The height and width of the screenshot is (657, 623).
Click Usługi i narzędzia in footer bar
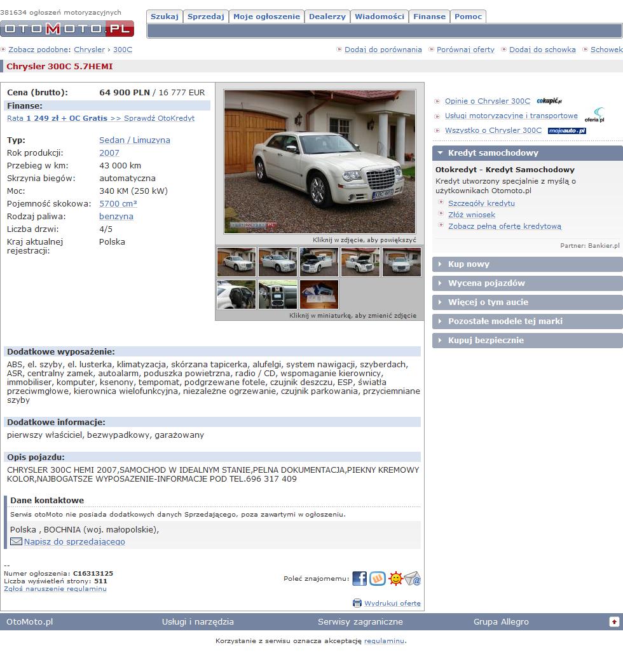click(198, 622)
